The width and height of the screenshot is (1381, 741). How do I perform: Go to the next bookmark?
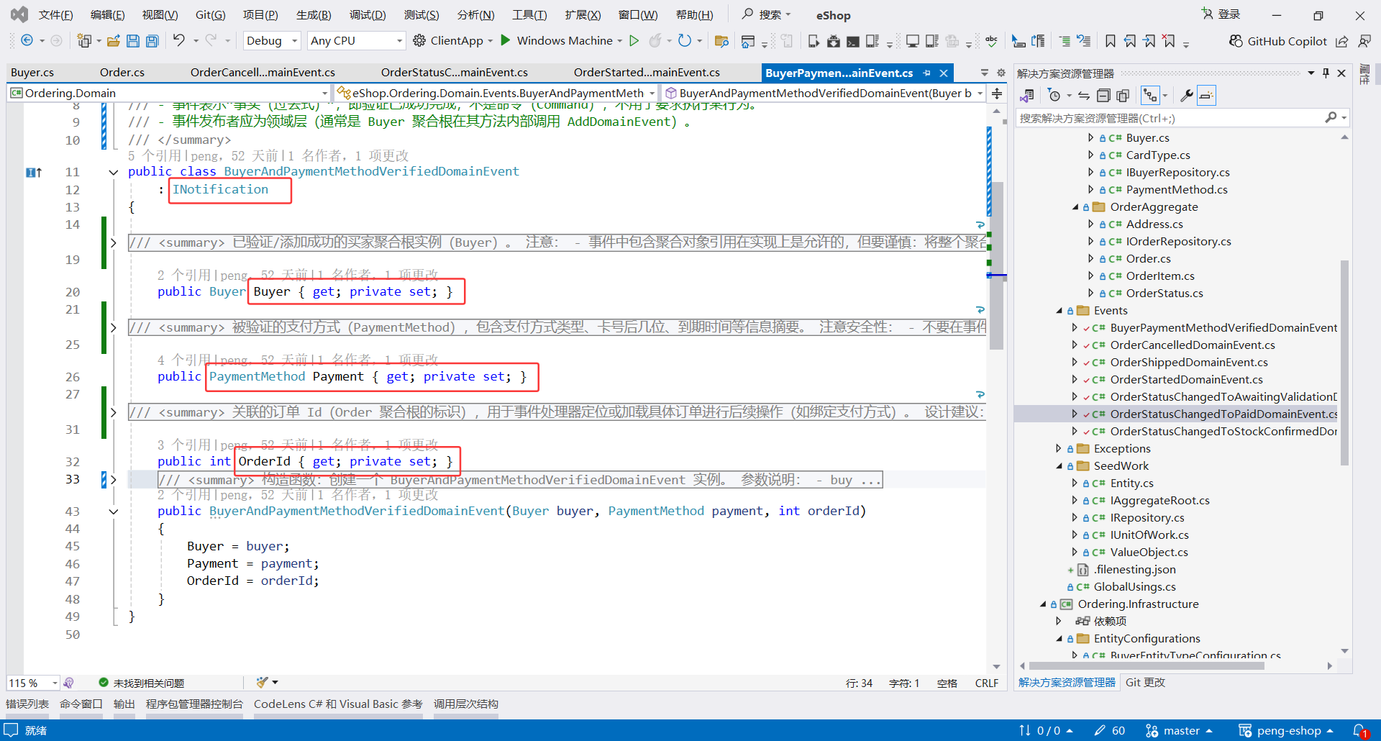[1149, 41]
